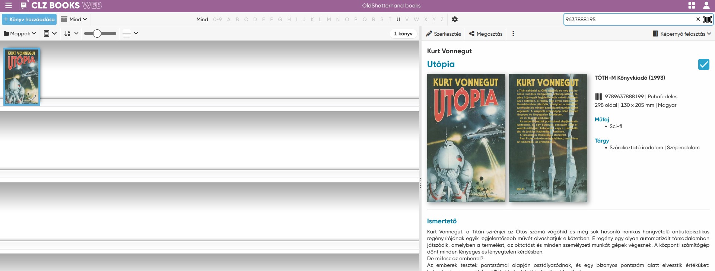Open the view layout columns menu
The image size is (715, 271).
click(x=50, y=34)
